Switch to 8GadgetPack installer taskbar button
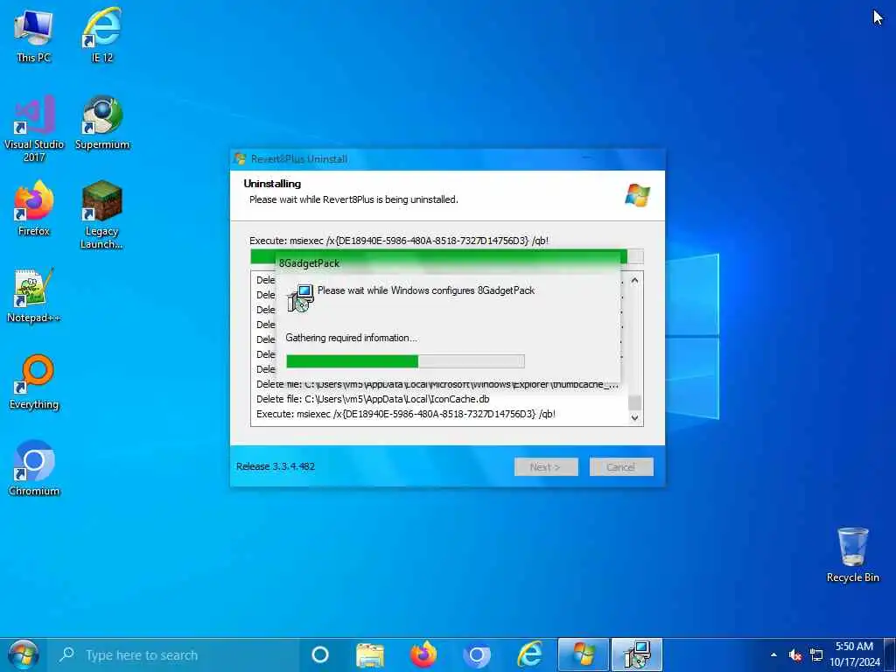 [x=637, y=654]
